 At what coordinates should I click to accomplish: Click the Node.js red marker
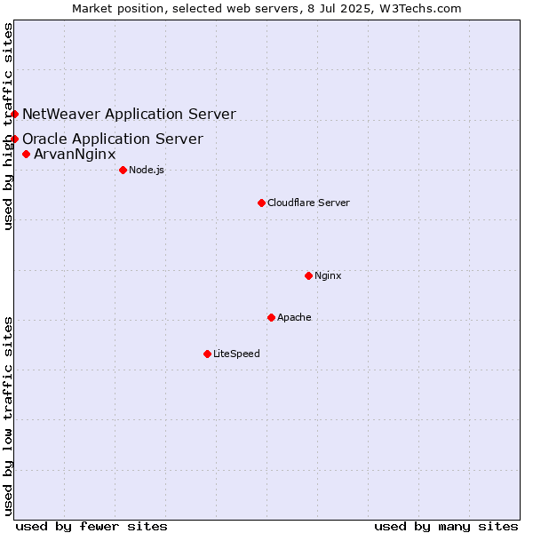(123, 170)
